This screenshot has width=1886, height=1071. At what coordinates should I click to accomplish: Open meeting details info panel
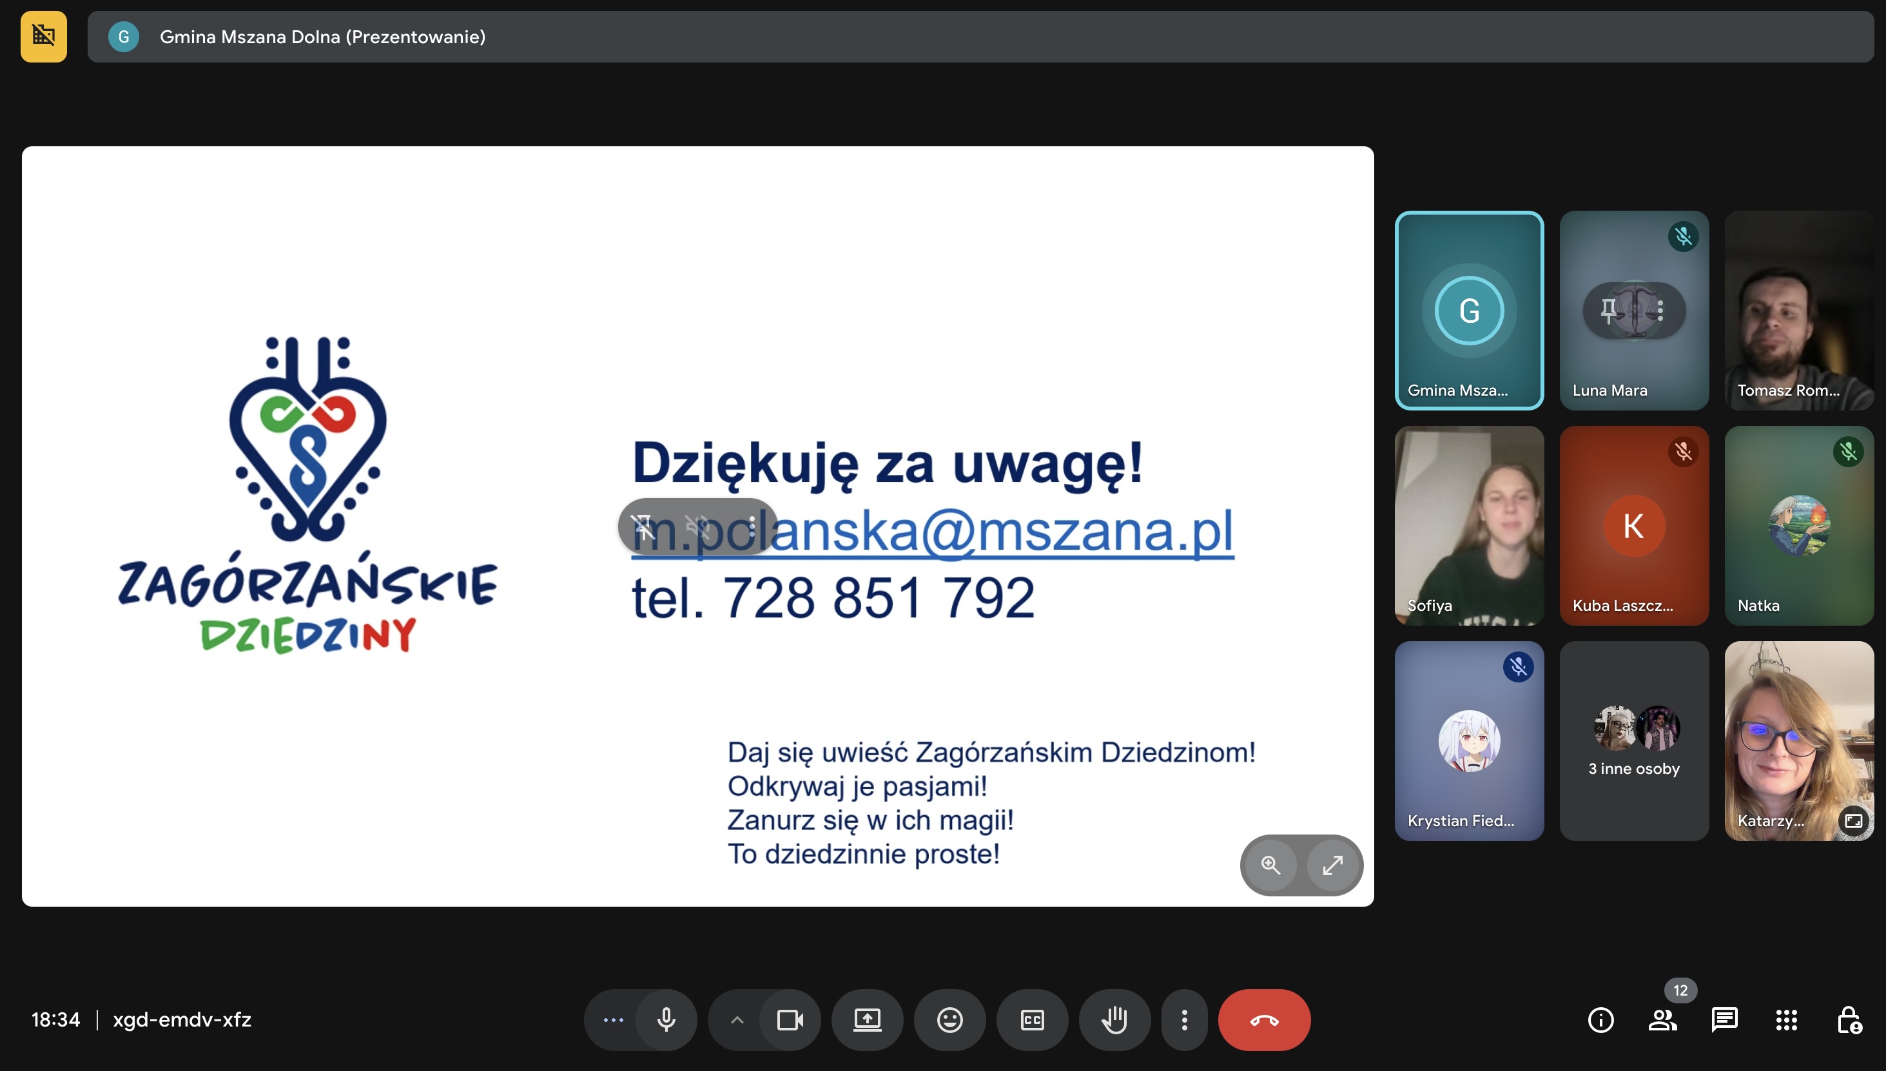click(1600, 1019)
